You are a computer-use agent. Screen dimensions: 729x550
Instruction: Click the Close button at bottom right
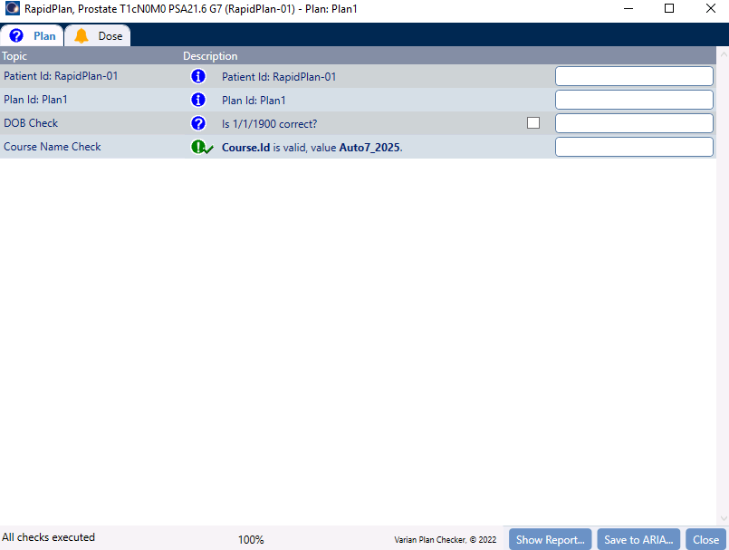point(705,539)
